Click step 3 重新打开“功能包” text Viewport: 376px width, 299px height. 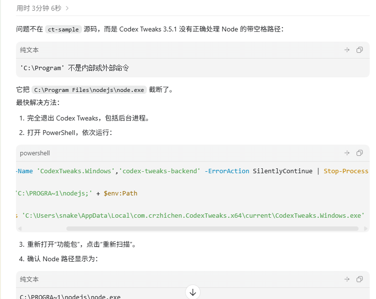coord(81,244)
